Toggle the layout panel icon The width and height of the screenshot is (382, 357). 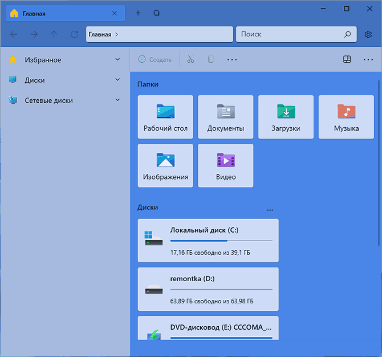[347, 59]
